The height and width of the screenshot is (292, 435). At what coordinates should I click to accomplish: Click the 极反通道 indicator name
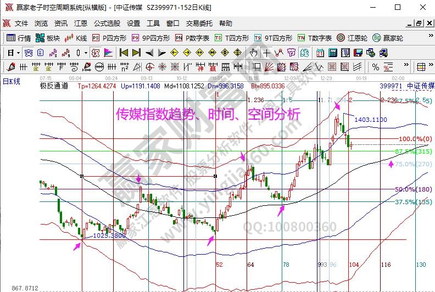(54, 86)
